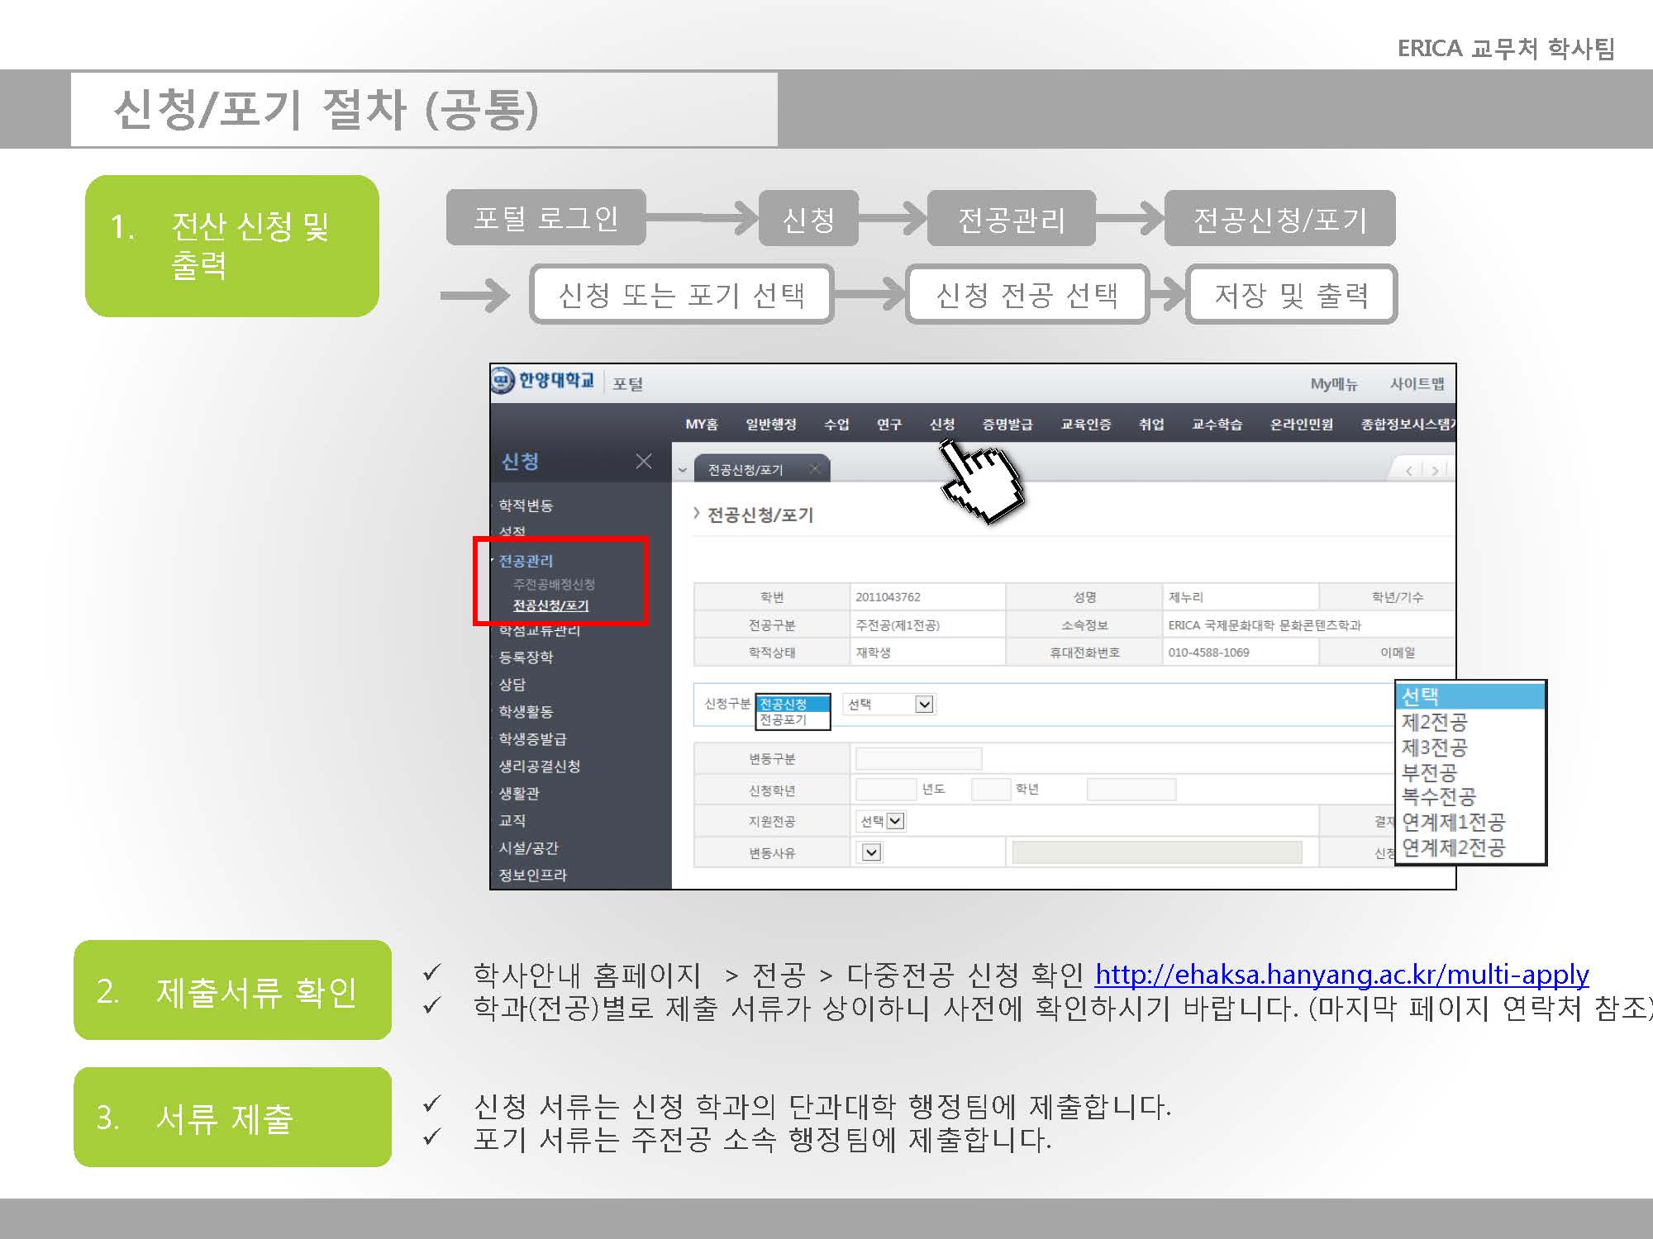Open the ehaksa.hanyang.ac.kr/multi-apply link
1653x1239 pixels.
point(1342,975)
